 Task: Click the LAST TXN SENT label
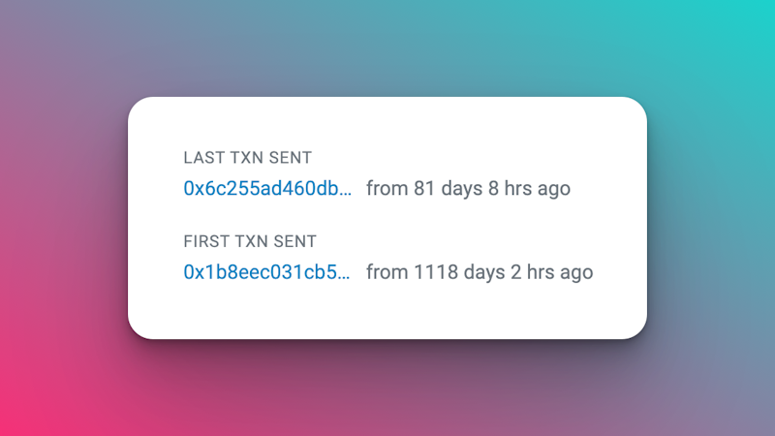pos(248,158)
